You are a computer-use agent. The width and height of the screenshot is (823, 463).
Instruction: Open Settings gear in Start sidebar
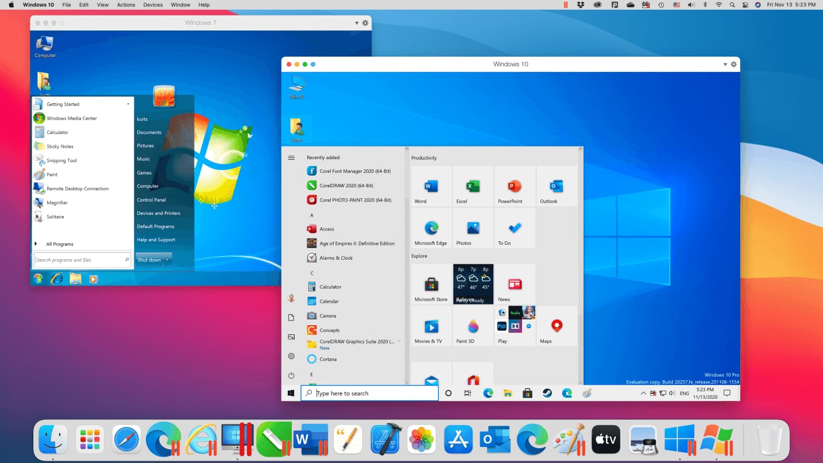291,356
